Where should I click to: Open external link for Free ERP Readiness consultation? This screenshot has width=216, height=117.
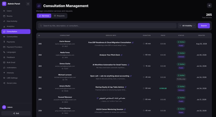(x=133, y=42)
